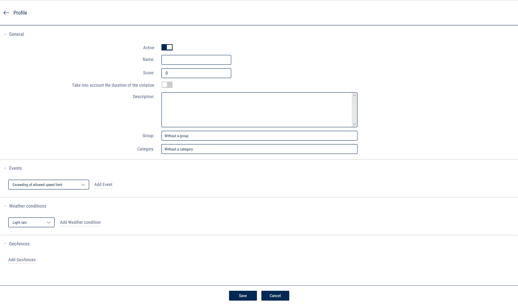Focus the Name input field
This screenshot has width=518, height=306.
[x=196, y=60]
